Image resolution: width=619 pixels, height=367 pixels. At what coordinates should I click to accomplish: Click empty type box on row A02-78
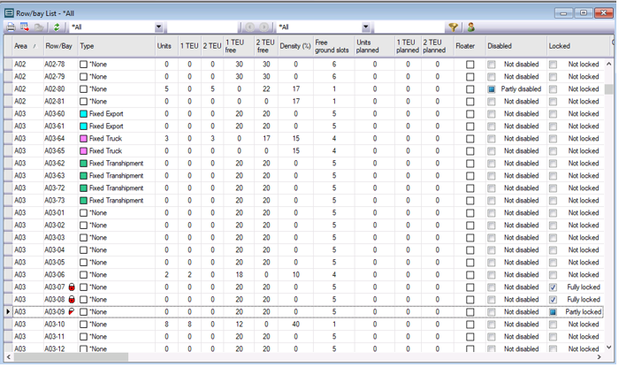(x=83, y=65)
